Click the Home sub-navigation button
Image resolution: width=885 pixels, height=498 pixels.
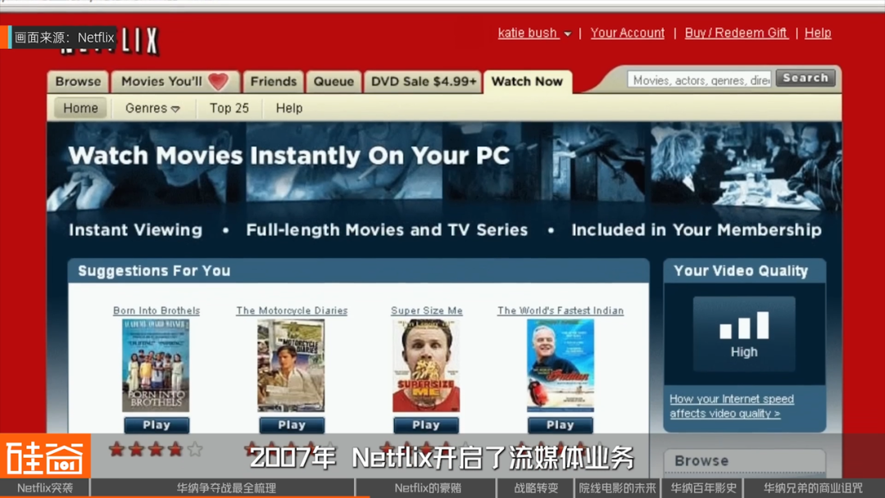click(80, 108)
